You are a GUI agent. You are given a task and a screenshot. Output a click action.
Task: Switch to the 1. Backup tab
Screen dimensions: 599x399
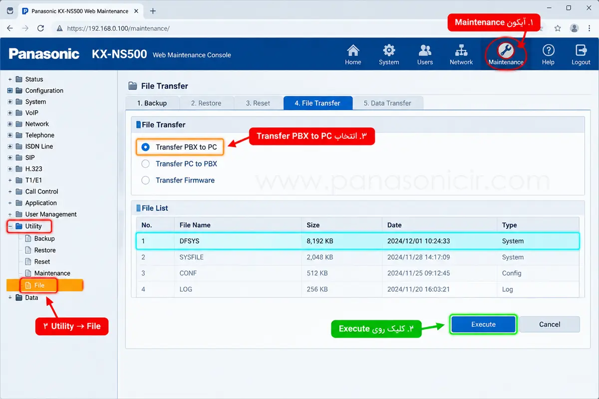pyautogui.click(x=152, y=103)
